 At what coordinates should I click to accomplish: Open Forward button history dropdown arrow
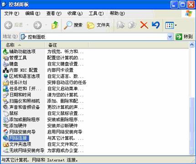(x=46, y=25)
